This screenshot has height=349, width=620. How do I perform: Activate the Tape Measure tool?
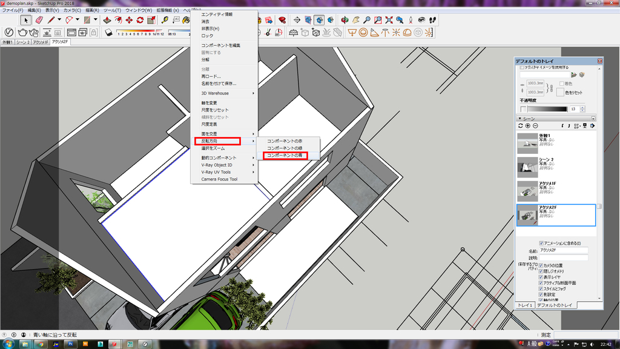click(165, 20)
